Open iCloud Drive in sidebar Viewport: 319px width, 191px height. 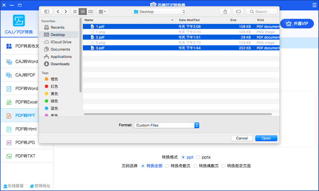coord(58,42)
